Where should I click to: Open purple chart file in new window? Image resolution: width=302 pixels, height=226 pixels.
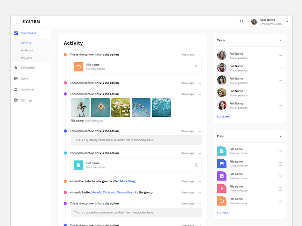click(x=280, y=176)
